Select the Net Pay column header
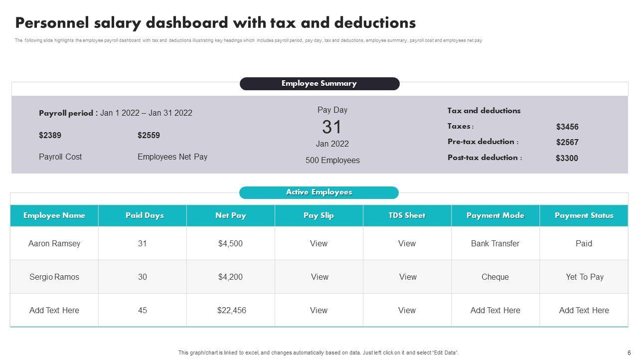The image size is (638, 359). (x=231, y=216)
